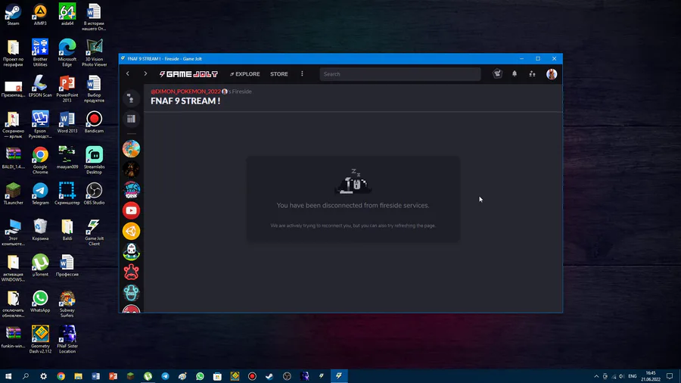The height and width of the screenshot is (383, 681).
Task: Open Bandicam desktop shortcut
Action: point(95,122)
